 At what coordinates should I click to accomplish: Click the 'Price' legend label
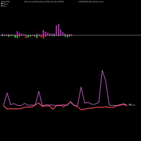pos(5,6)
